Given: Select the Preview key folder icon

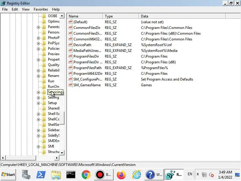Looking at the screenshot, I should point(44,54).
